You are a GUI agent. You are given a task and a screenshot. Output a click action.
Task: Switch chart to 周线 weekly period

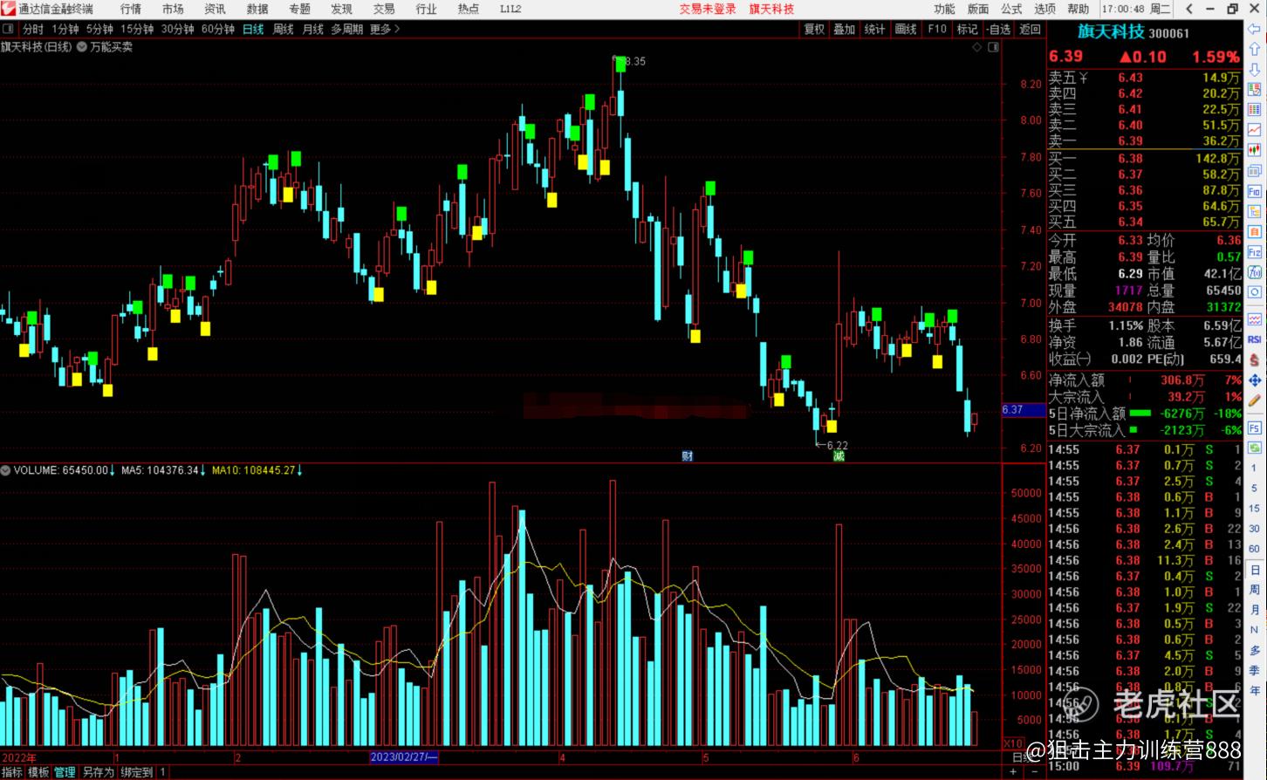point(284,30)
